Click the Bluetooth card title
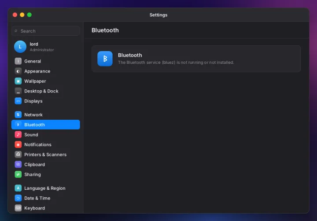 pyautogui.click(x=130, y=55)
